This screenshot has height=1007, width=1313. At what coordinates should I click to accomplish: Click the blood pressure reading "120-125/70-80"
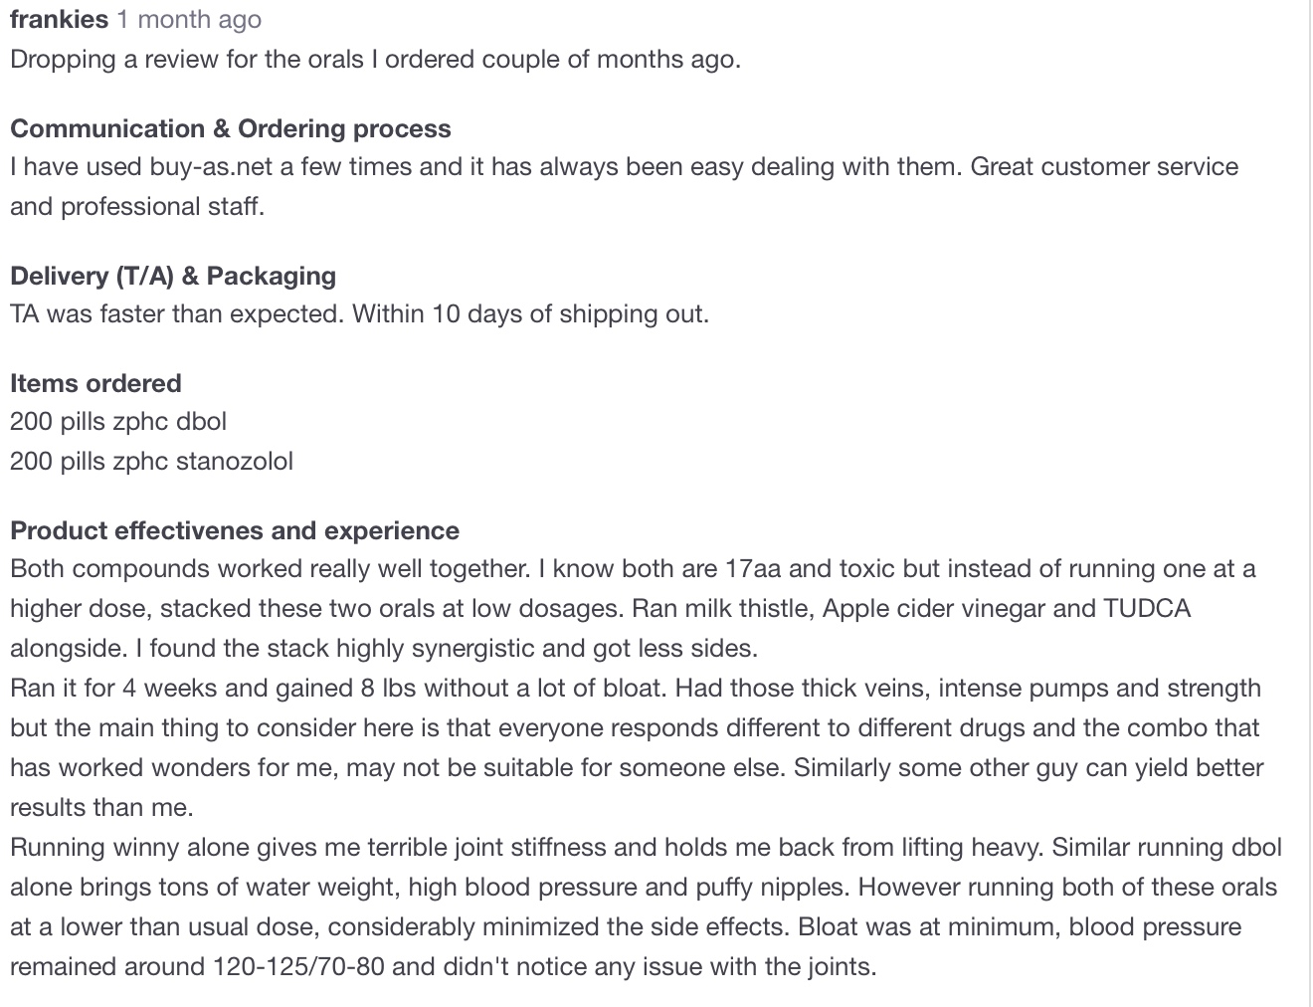298,966
